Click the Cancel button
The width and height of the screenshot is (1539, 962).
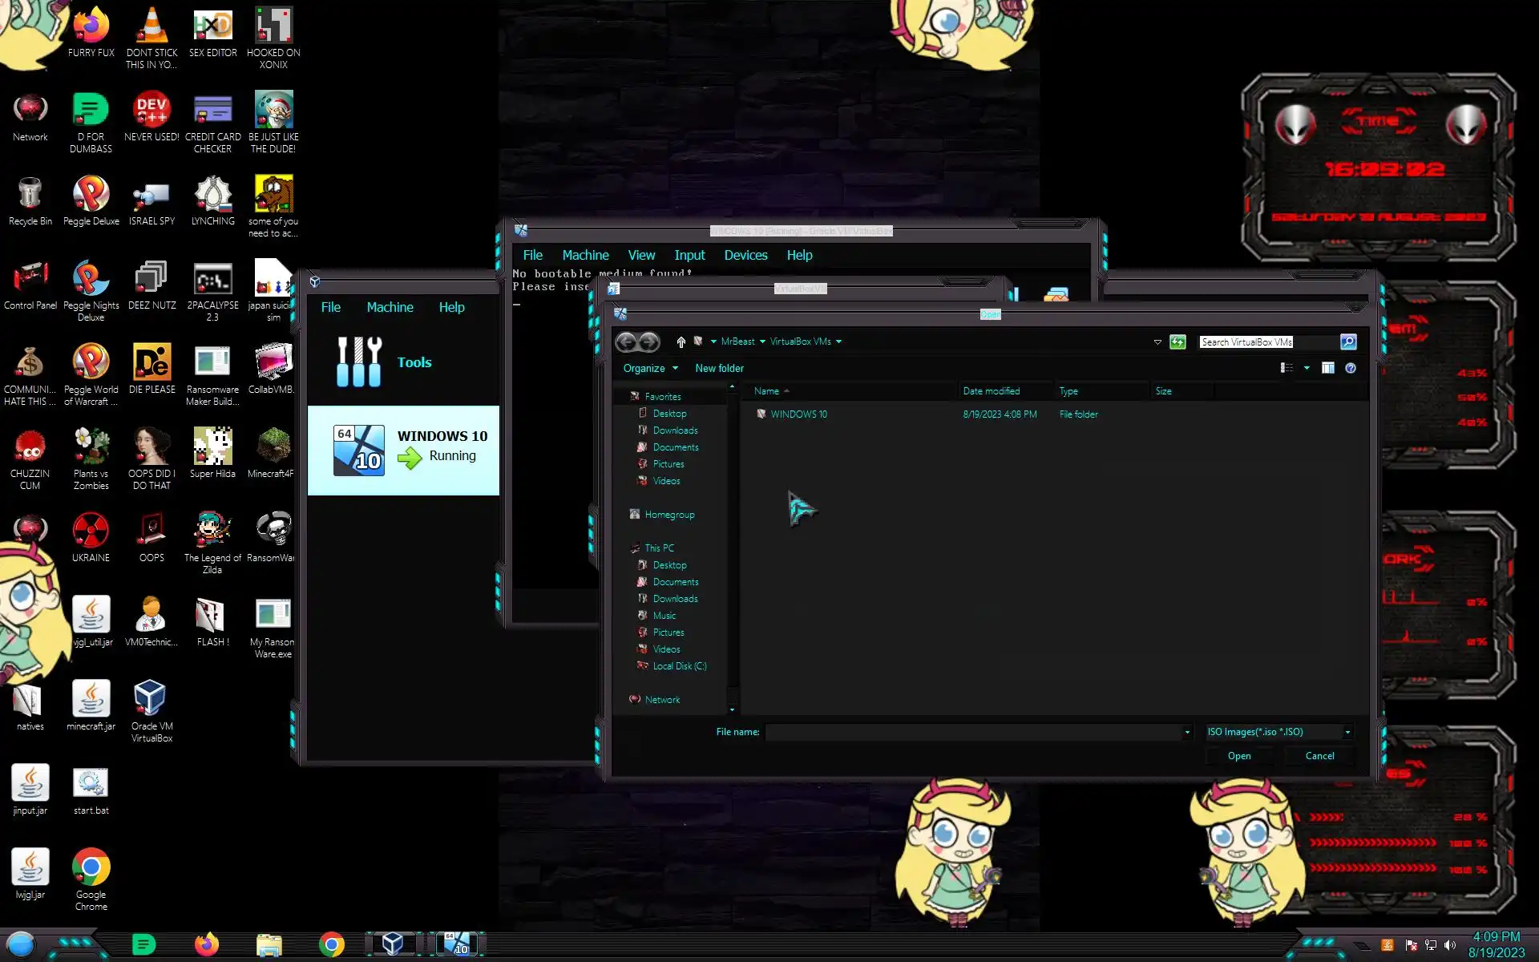1319,756
